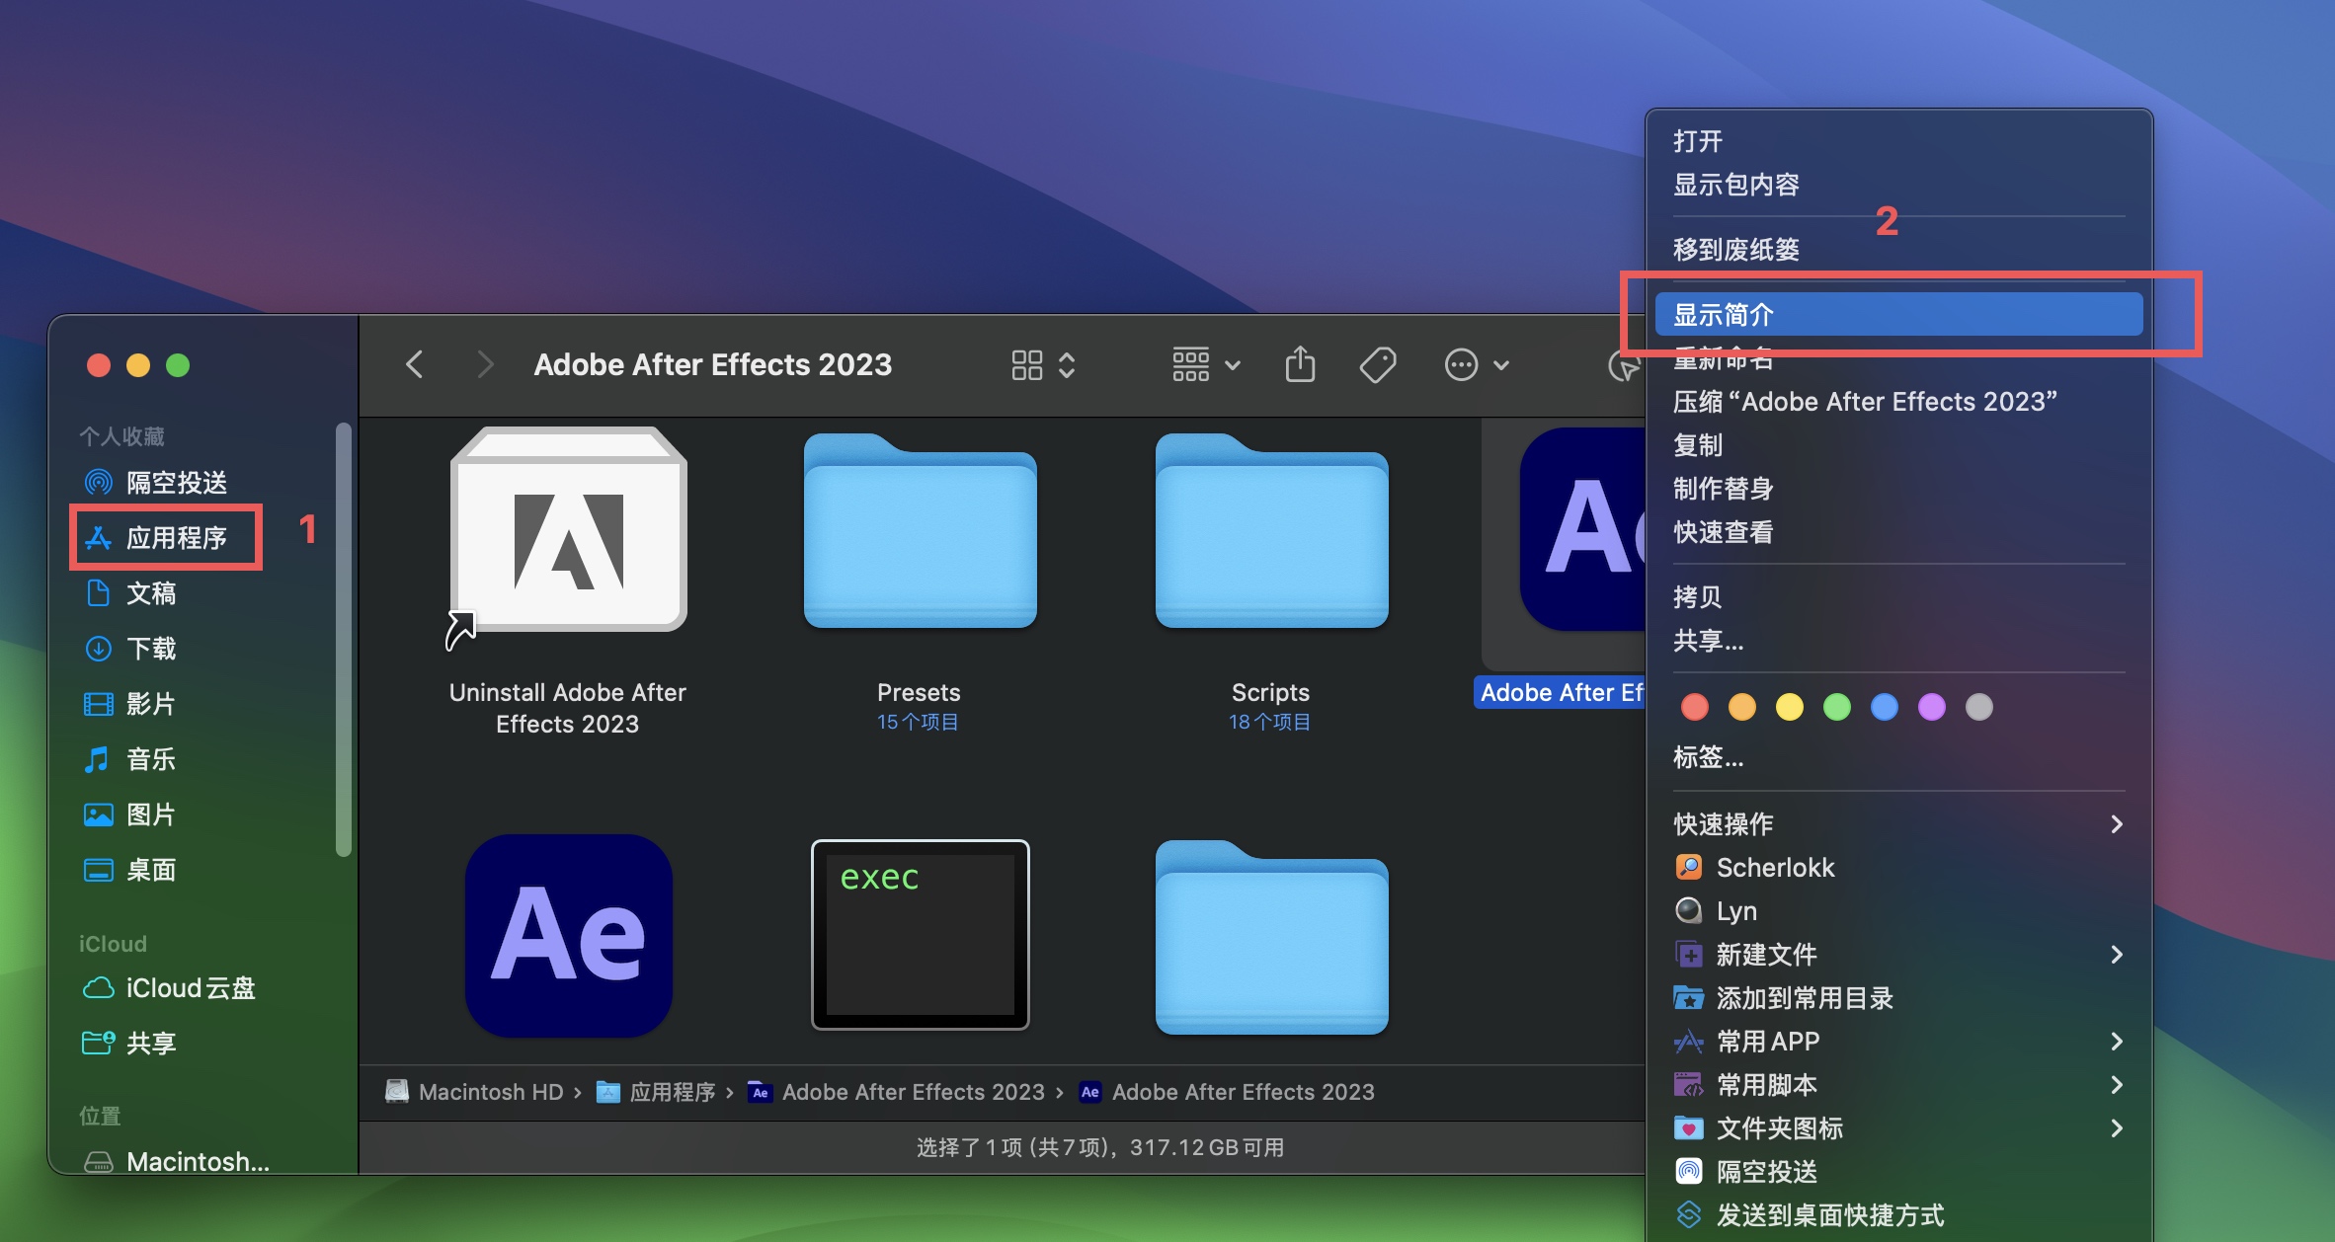Open AirDrop in the sidebar

(x=156, y=482)
